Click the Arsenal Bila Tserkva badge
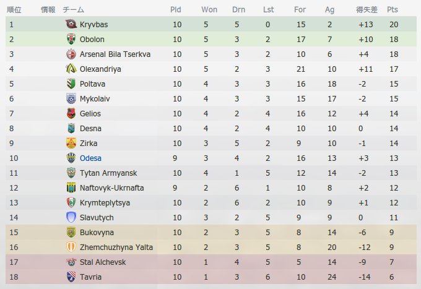This screenshot has height=289, width=421. pos(71,54)
